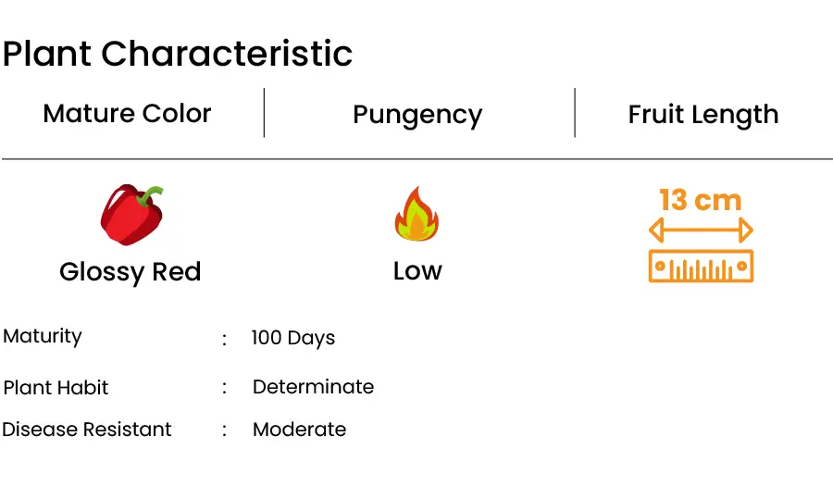Click the Plant Habit row label
Viewport: 833px width, 498px height.
click(56, 388)
